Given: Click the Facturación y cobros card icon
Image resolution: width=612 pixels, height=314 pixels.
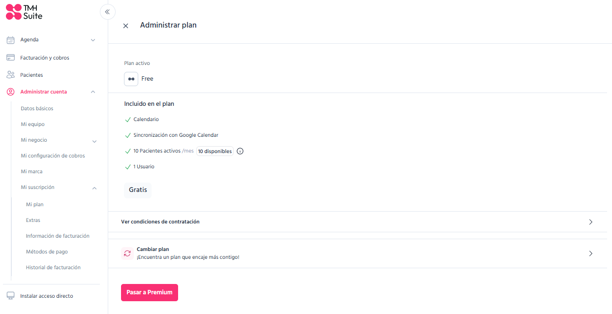Looking at the screenshot, I should tap(10, 58).
